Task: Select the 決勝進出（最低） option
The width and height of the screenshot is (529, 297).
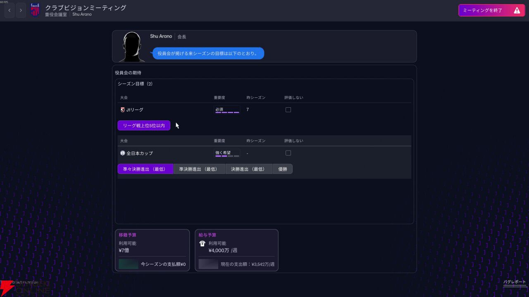Action: click(249, 169)
